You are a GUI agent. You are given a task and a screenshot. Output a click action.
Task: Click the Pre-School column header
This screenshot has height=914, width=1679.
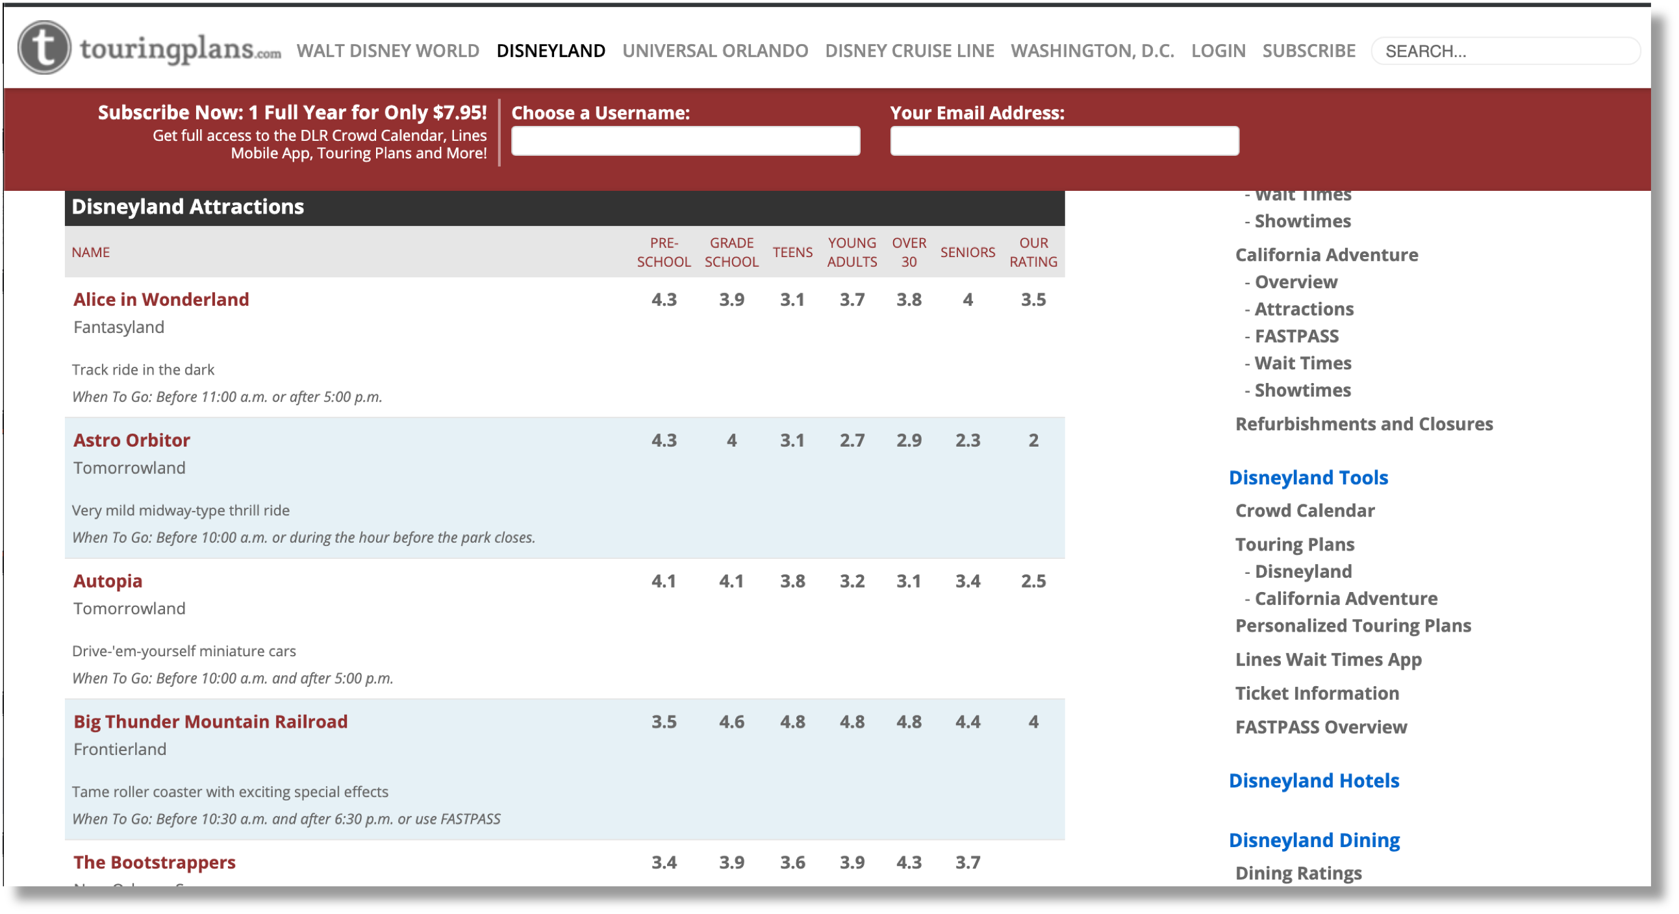[x=663, y=252]
